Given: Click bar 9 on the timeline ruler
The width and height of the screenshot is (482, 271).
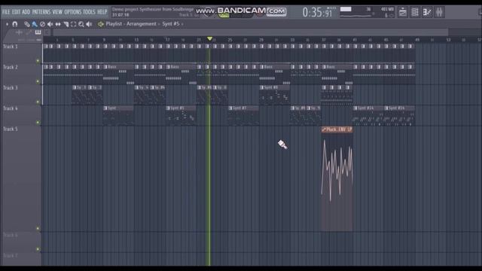Looking at the screenshot, I should click(104, 40).
